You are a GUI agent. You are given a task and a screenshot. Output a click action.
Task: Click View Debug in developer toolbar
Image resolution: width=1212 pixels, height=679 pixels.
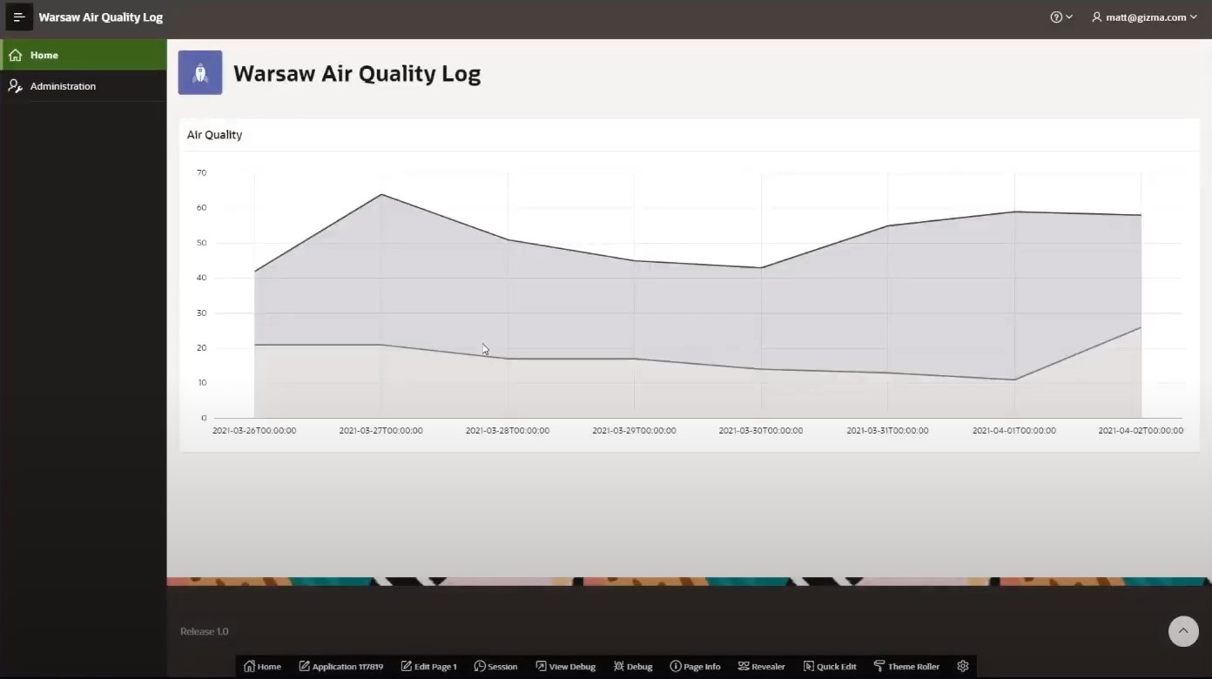point(566,666)
